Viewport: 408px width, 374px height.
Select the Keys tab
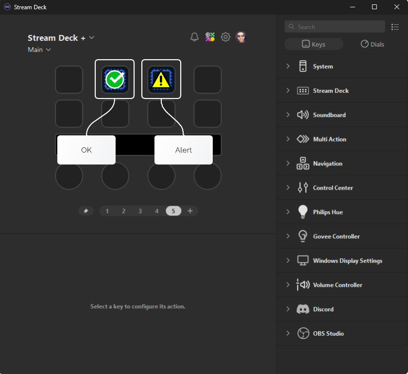(313, 44)
